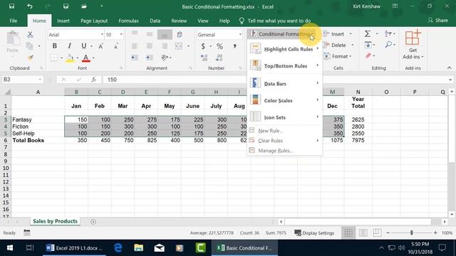
Task: Activate the Format Painter brush
Action: click(x=30, y=58)
